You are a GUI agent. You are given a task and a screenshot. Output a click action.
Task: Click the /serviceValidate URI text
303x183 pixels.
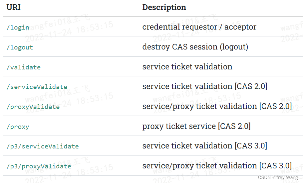point(37,87)
